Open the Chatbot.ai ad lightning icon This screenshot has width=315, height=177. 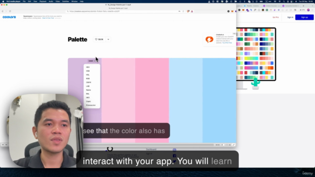pyautogui.click(x=209, y=39)
